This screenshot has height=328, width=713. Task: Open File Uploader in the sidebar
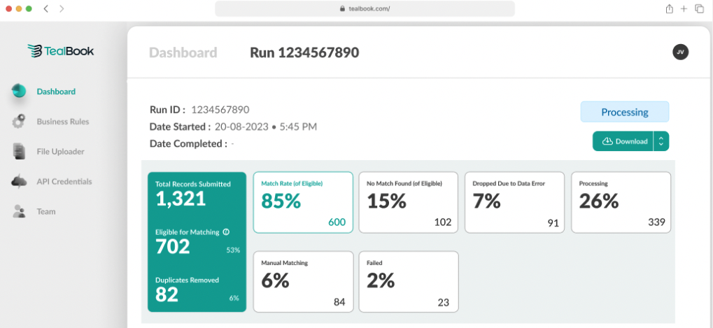pyautogui.click(x=60, y=151)
